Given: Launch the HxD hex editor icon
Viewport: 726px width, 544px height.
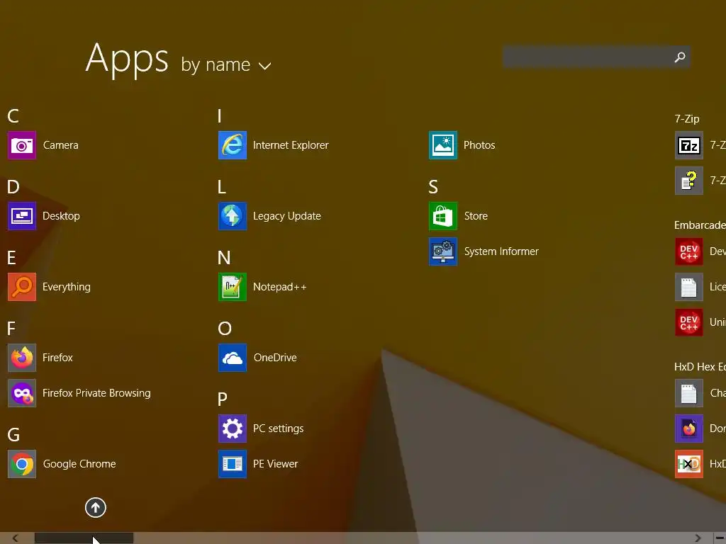Looking at the screenshot, I should [689, 464].
